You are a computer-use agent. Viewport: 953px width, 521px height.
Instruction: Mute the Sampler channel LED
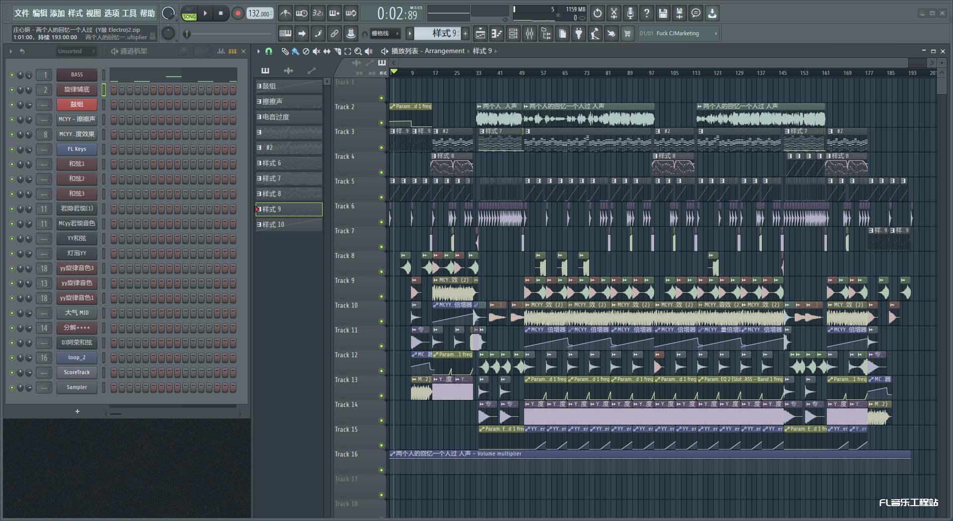coord(12,388)
